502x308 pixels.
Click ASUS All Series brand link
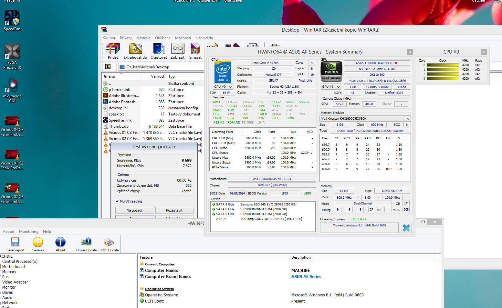[x=306, y=276]
